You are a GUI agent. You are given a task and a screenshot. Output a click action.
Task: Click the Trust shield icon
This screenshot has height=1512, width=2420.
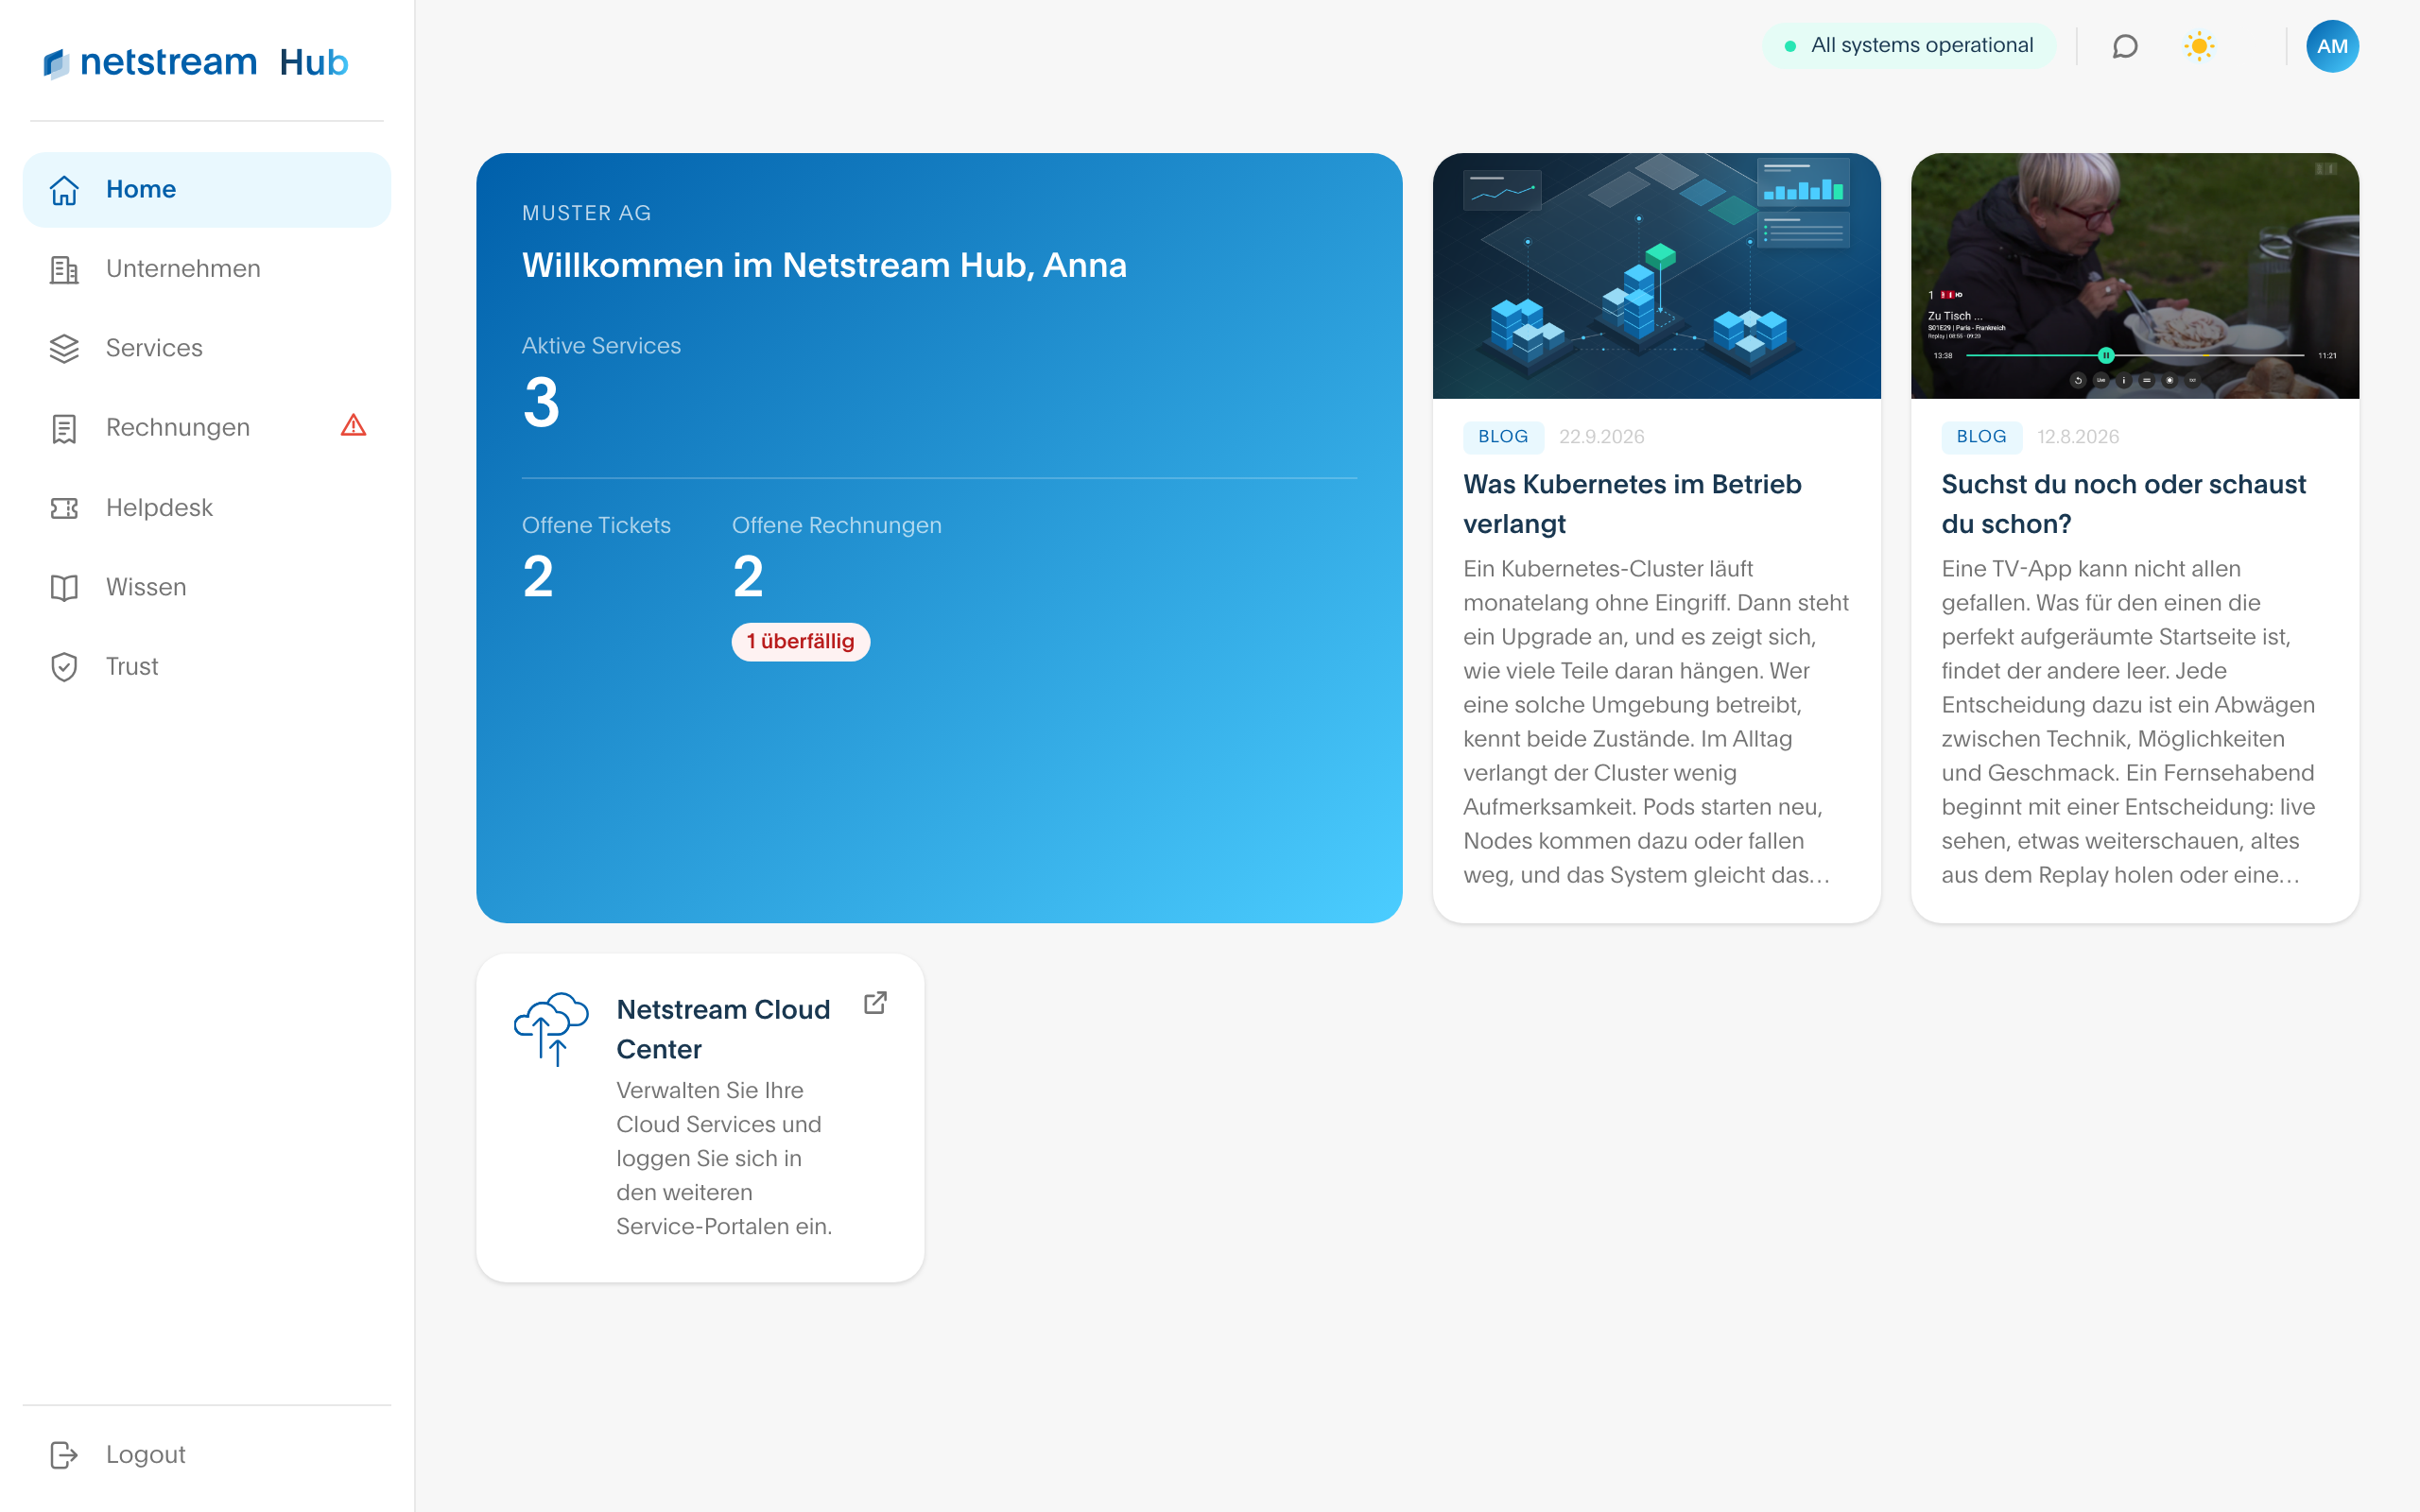pyautogui.click(x=64, y=667)
